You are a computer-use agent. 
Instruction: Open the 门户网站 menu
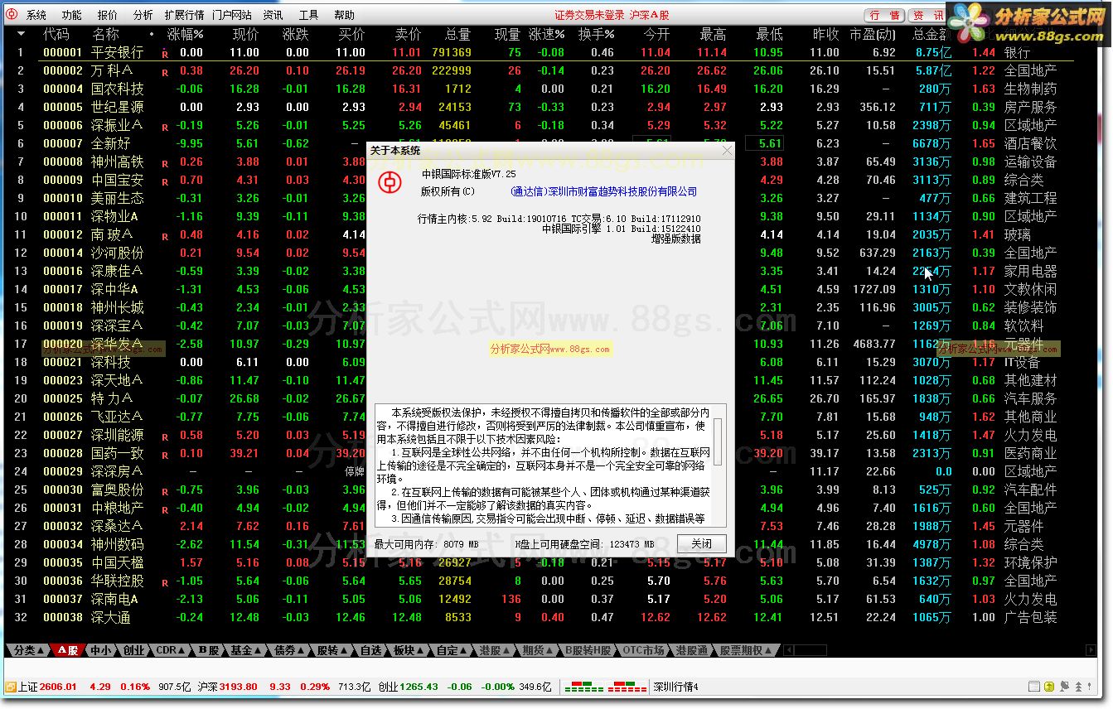pos(231,15)
